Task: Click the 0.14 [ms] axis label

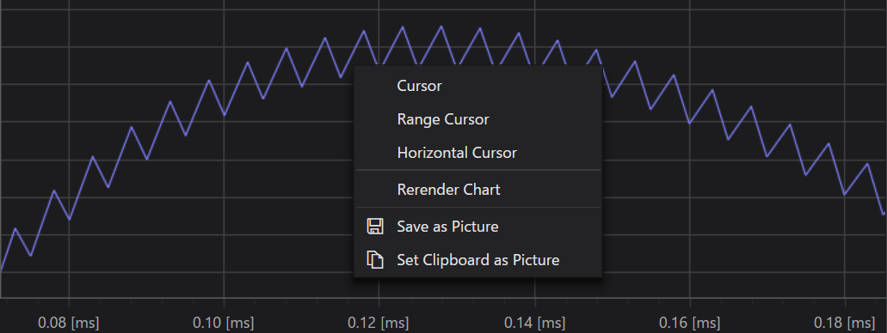Action: tap(534, 323)
